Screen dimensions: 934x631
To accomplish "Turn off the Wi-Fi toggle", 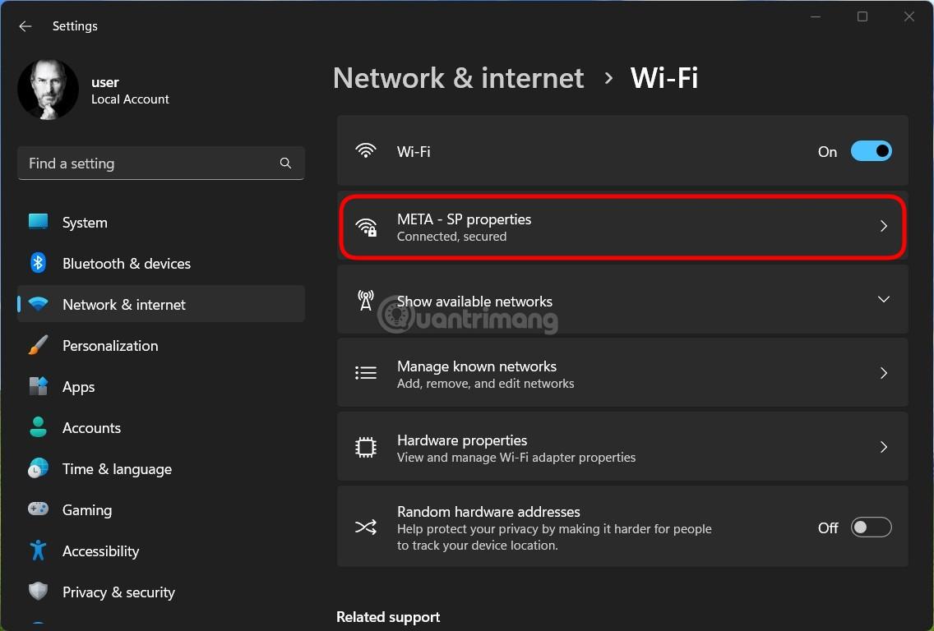I will [x=871, y=151].
